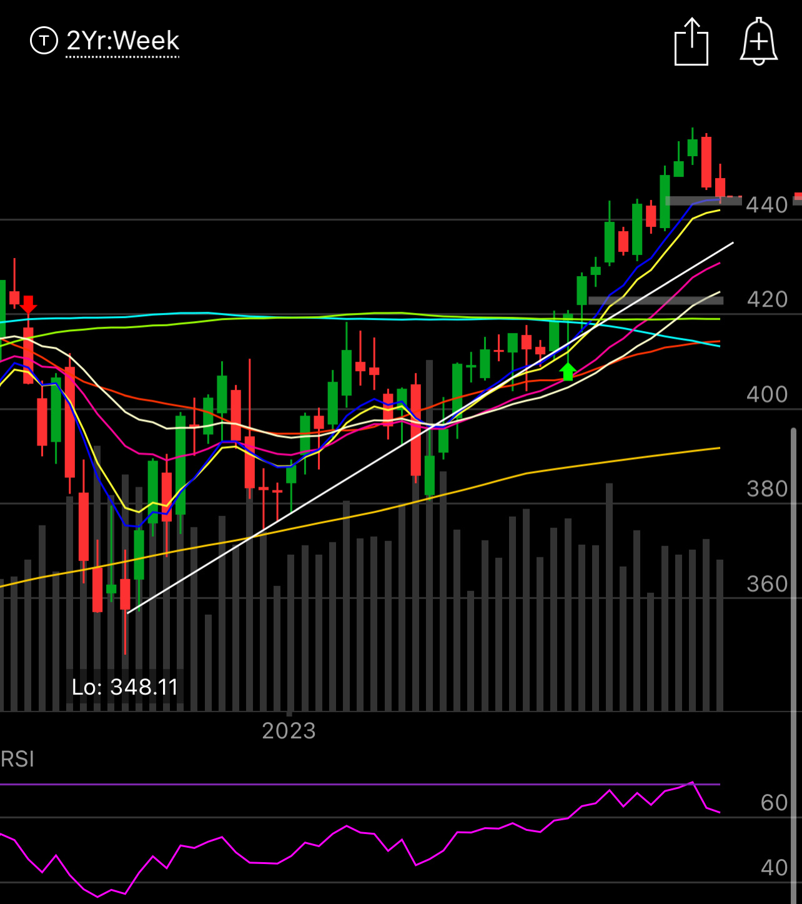
Task: Tap the red sell signal arrow marker
Action: (29, 305)
